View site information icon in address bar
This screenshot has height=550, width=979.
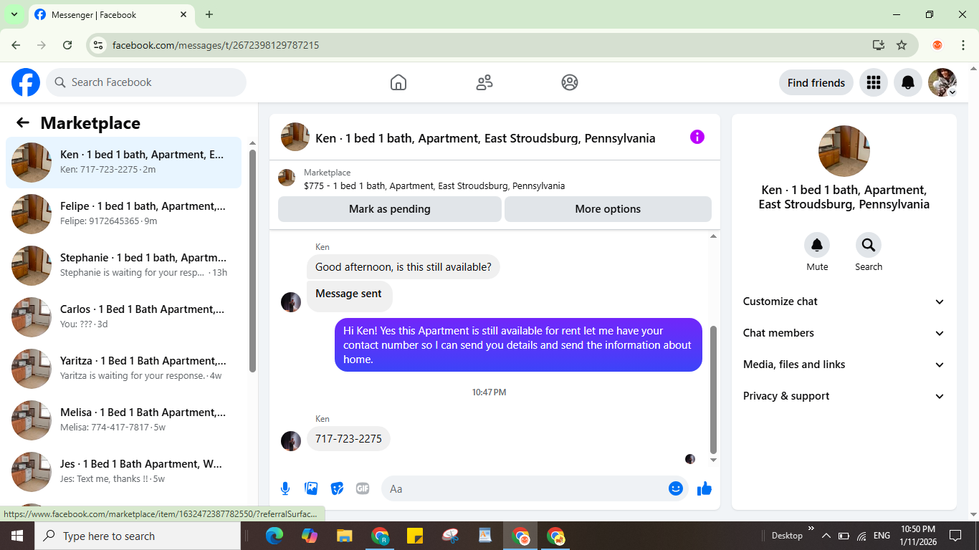coord(99,45)
